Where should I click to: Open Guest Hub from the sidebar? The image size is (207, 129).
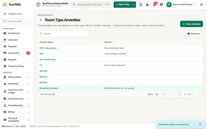[14, 53]
